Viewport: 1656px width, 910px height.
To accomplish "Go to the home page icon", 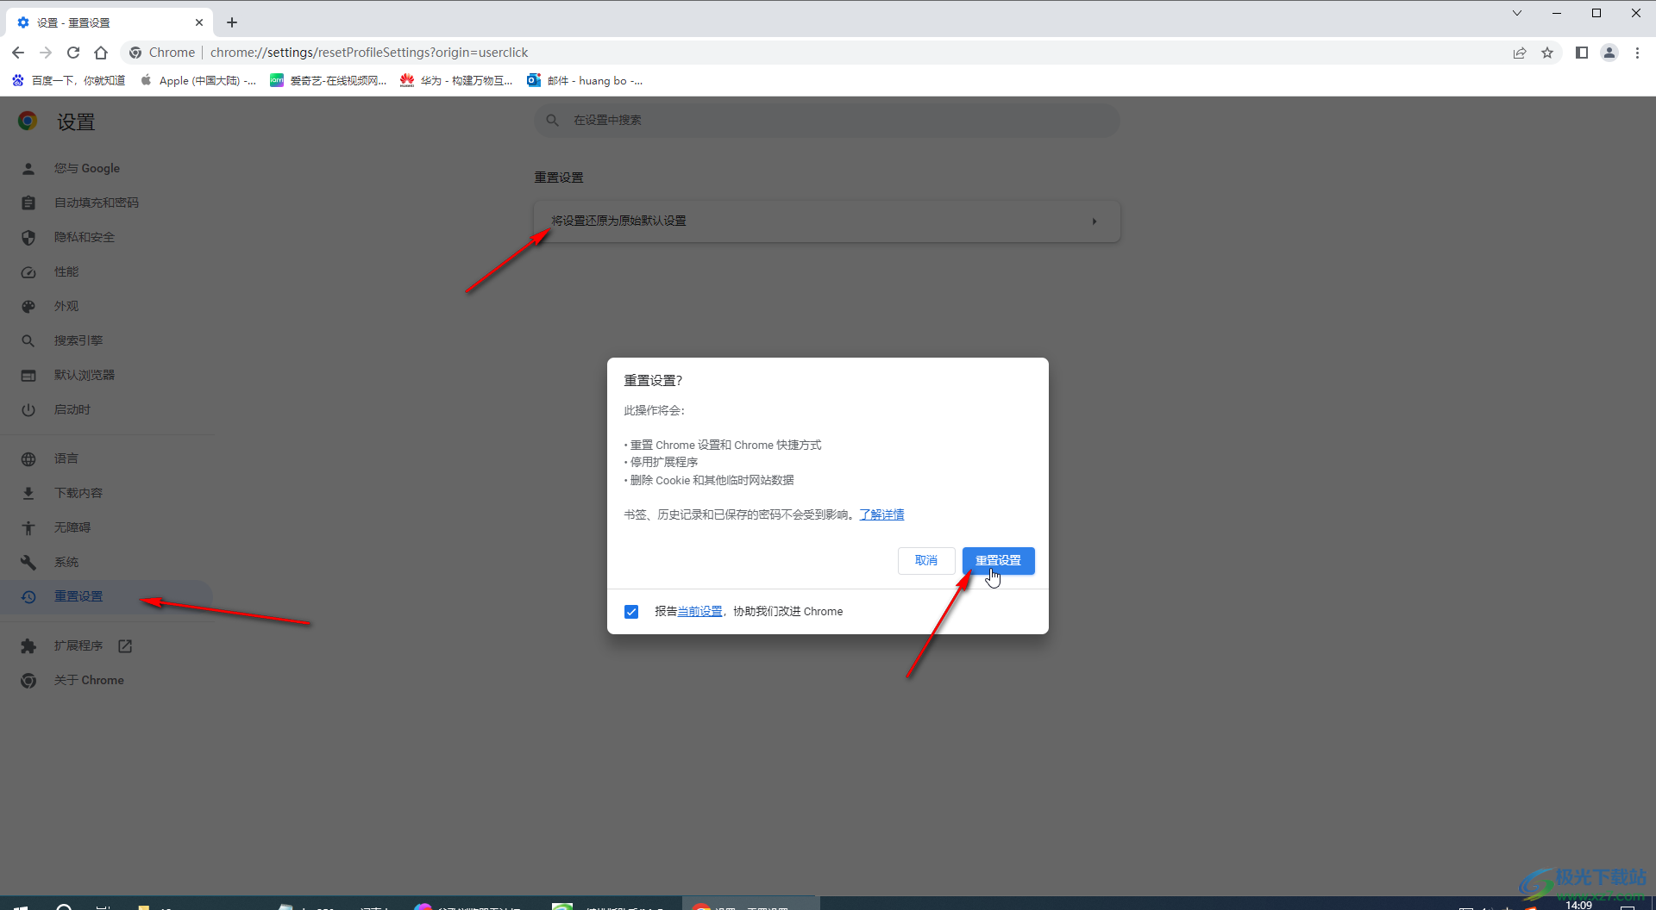I will pos(101,53).
